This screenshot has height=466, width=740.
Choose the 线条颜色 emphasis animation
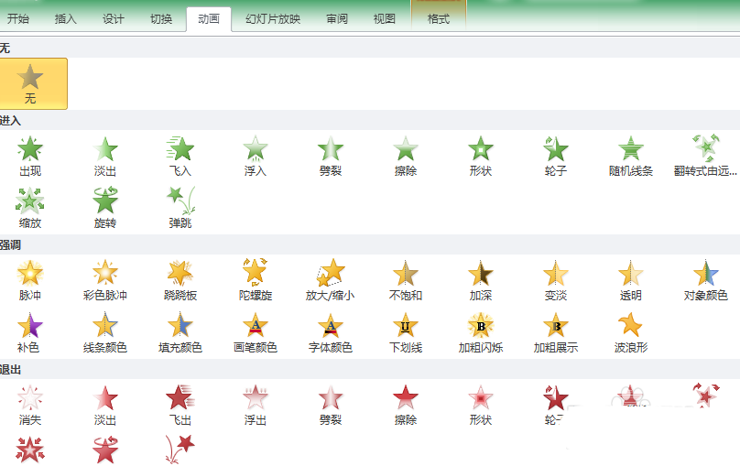pos(105,333)
